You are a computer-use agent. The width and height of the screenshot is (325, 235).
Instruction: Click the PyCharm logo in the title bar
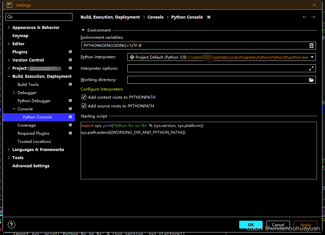(x=9, y=5)
